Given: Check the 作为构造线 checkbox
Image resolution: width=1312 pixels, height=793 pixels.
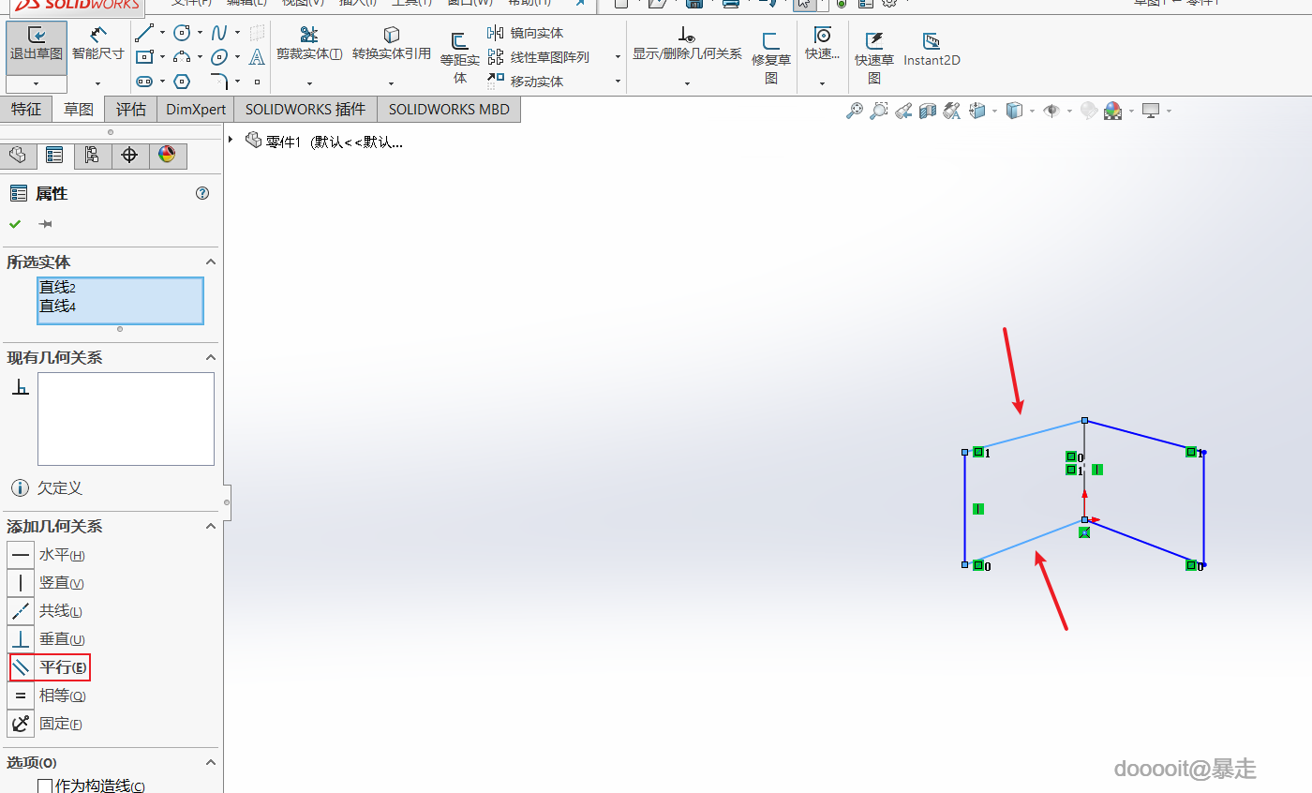Looking at the screenshot, I should [x=44, y=786].
